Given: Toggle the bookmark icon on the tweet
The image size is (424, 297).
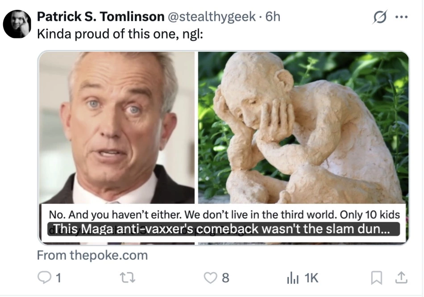Looking at the screenshot, I should click(x=376, y=278).
